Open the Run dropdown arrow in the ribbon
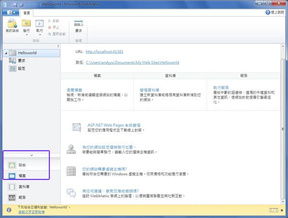Screen dimensions: 288x218 click(40, 35)
